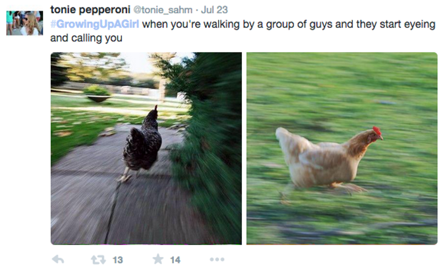Click the Jul 23 timestamp

tap(214, 10)
